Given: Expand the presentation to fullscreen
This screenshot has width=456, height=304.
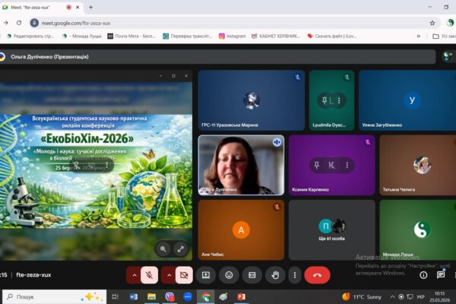Looking at the screenshot, I should click(x=181, y=249).
